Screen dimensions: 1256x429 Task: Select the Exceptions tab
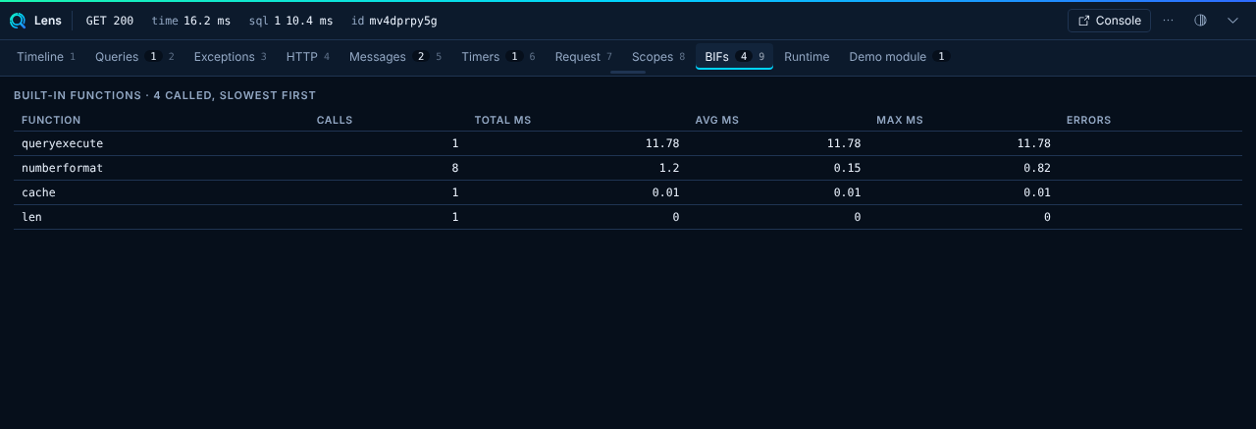230,57
